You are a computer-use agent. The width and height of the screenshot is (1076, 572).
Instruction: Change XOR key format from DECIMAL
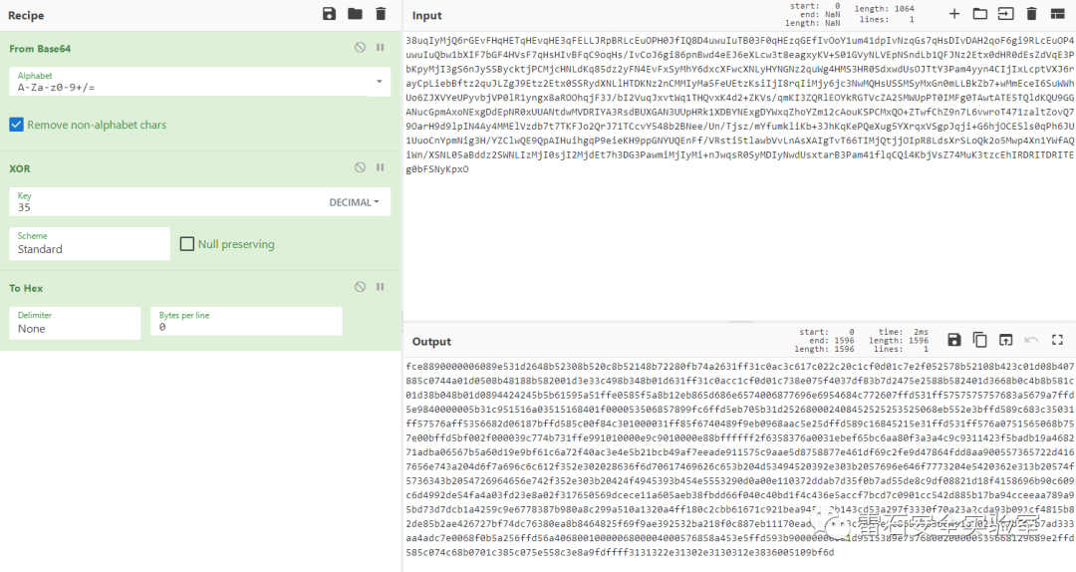click(x=354, y=202)
